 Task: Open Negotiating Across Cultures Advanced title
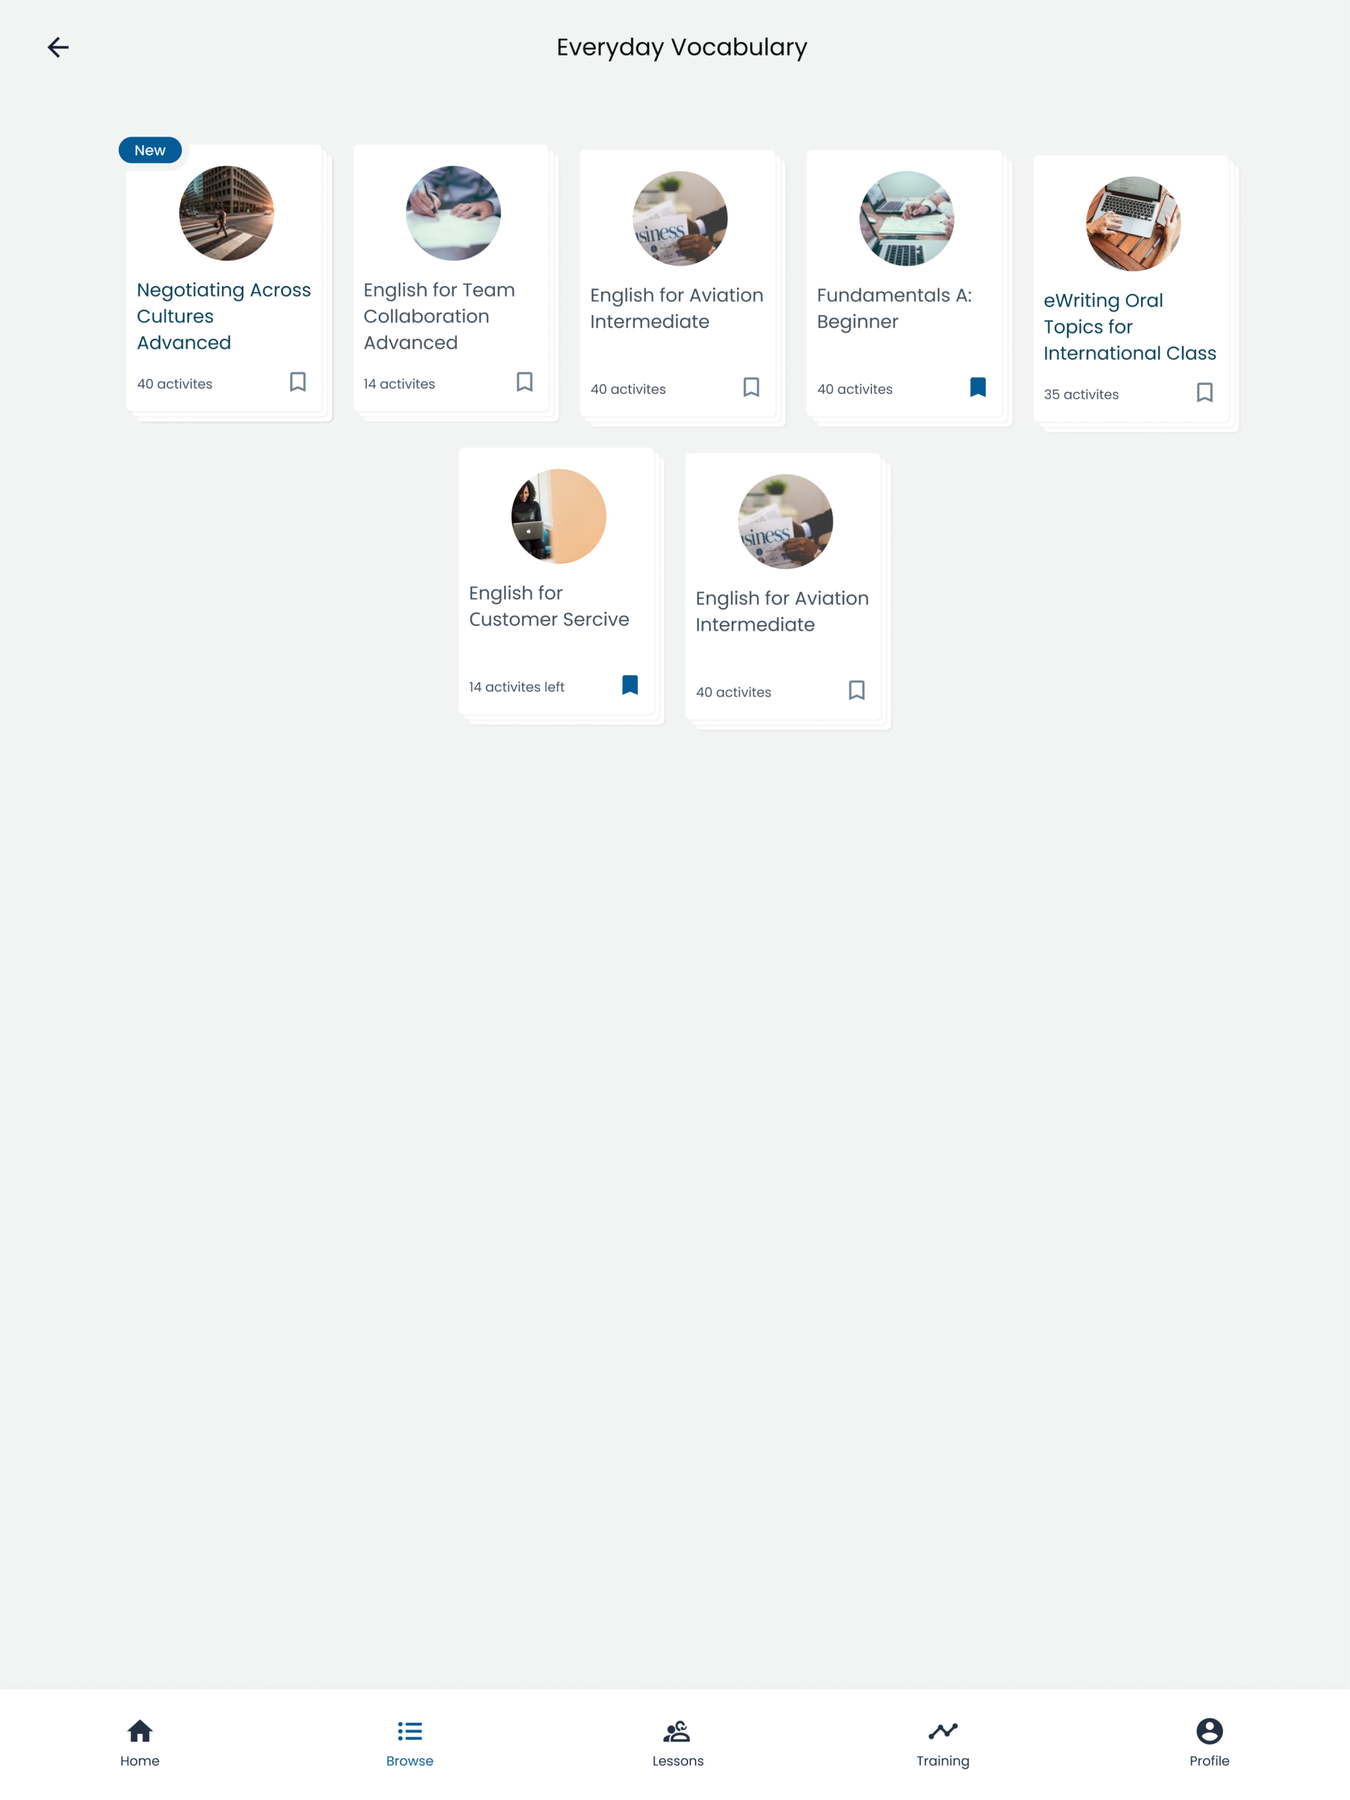click(x=224, y=316)
